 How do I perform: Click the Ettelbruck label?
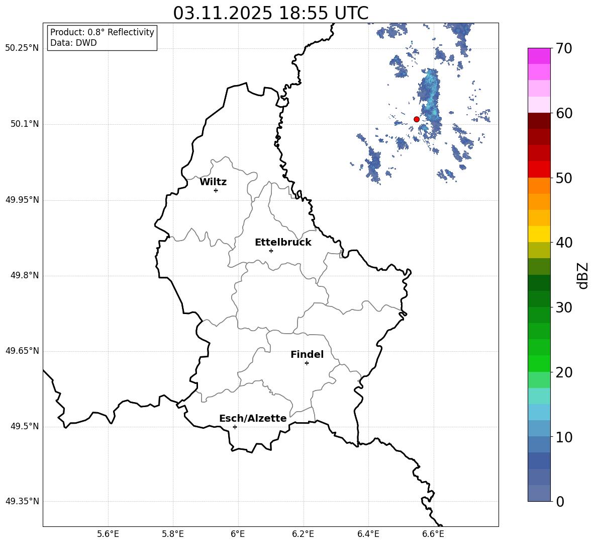point(283,243)
